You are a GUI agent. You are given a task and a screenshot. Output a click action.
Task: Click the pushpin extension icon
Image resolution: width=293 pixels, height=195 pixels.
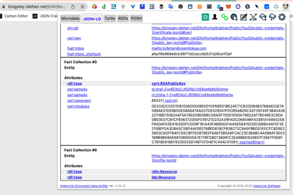257,7
